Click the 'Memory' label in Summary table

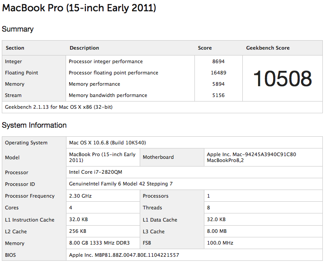[x=14, y=84]
